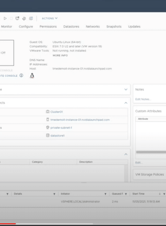Click the Initiator column filter icon
166x226 pixels.
pyautogui.click(x=105, y=194)
